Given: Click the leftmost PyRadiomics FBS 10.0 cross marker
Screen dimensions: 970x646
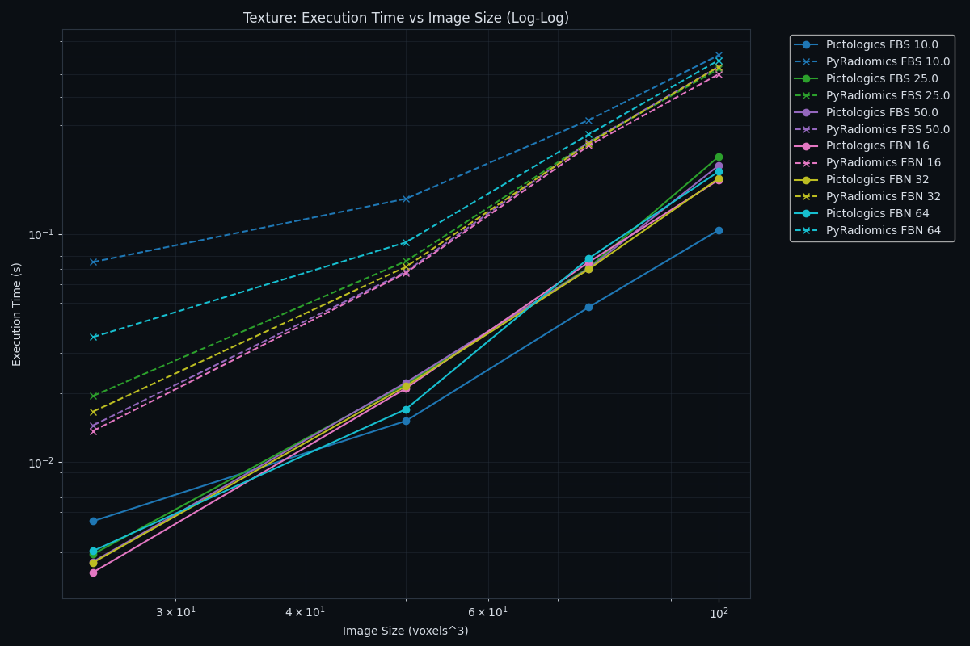Looking at the screenshot, I should click(93, 262).
